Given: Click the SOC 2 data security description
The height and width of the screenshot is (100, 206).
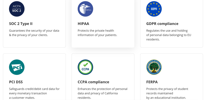Looking at the screenshot, I should (x=34, y=33).
